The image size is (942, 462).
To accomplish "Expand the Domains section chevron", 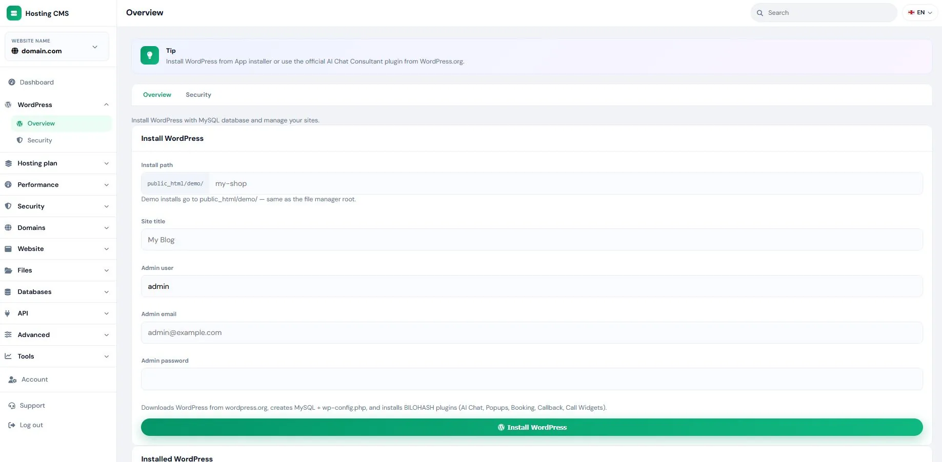I will tap(106, 228).
